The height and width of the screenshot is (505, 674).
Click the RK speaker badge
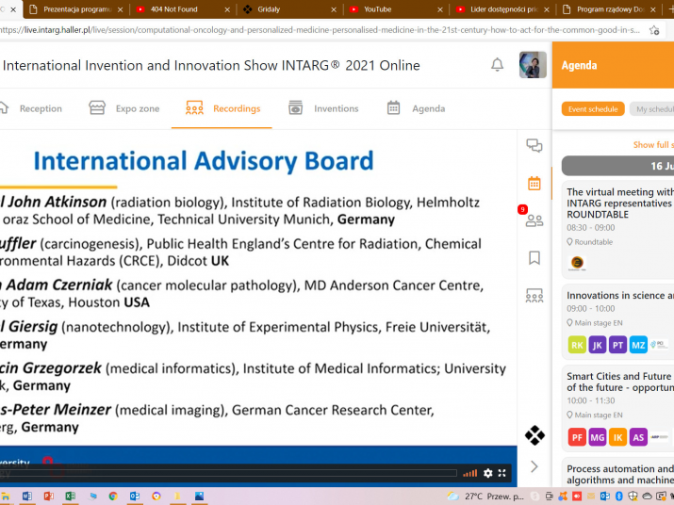point(577,345)
